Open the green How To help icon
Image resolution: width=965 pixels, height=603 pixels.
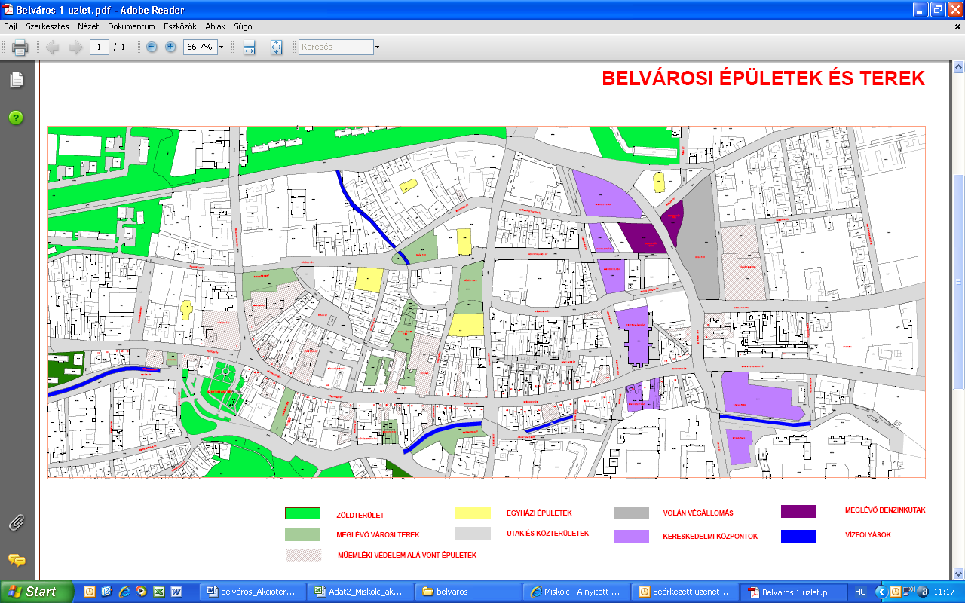[16, 118]
